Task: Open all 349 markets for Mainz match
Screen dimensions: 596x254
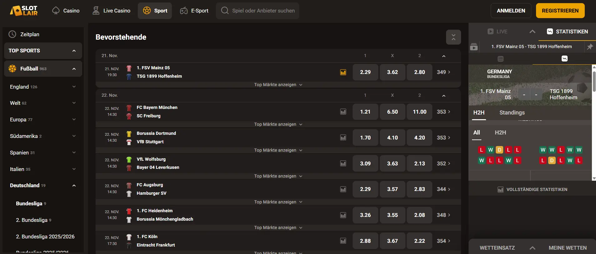Action: point(444,72)
